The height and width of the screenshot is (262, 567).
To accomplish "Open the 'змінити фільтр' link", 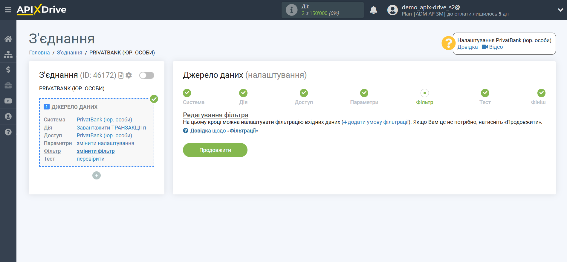I will 96,151.
